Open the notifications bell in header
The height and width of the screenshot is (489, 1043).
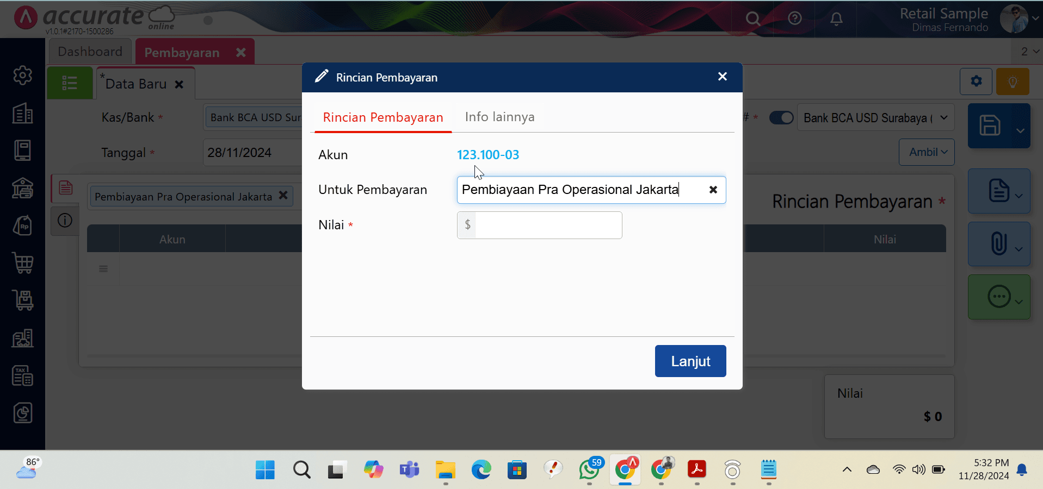coord(836,19)
